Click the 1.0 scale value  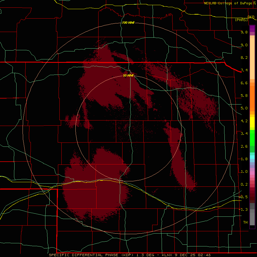244,172
